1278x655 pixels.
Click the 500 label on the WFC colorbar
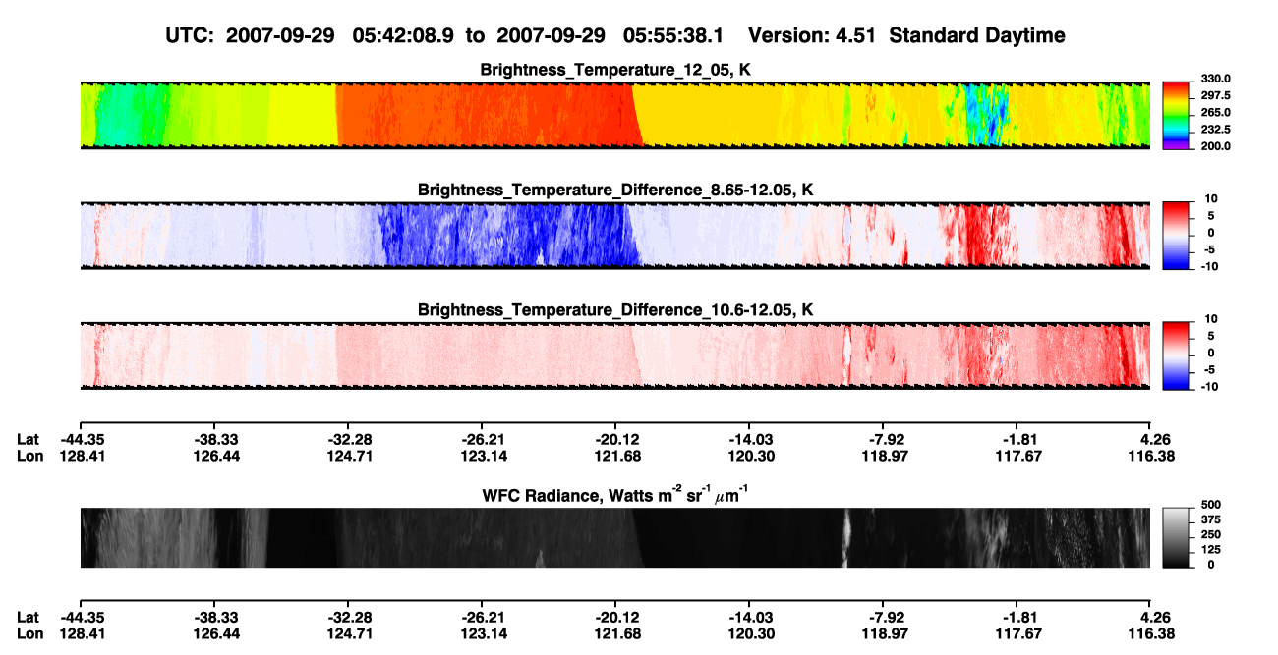(x=1209, y=504)
